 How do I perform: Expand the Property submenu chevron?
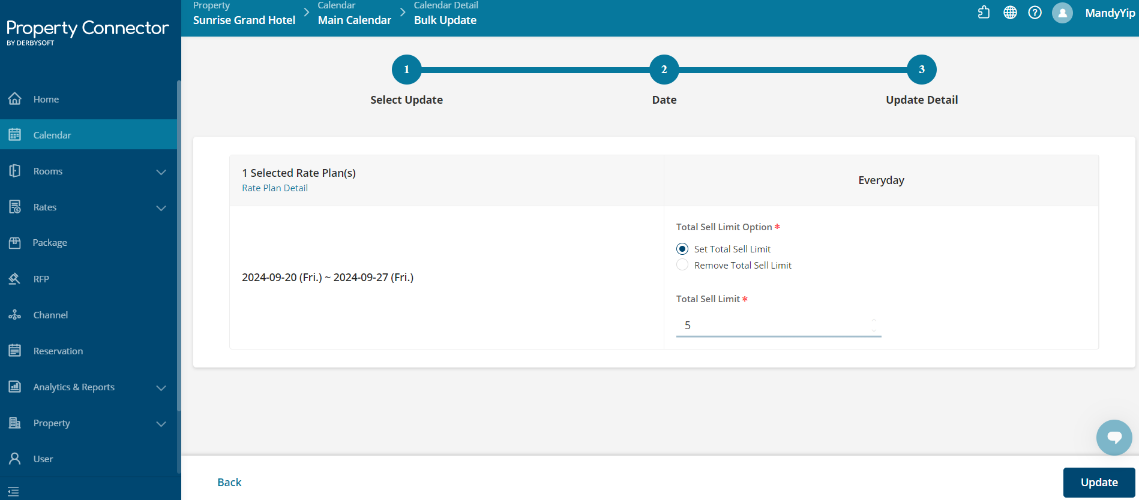pos(161,424)
